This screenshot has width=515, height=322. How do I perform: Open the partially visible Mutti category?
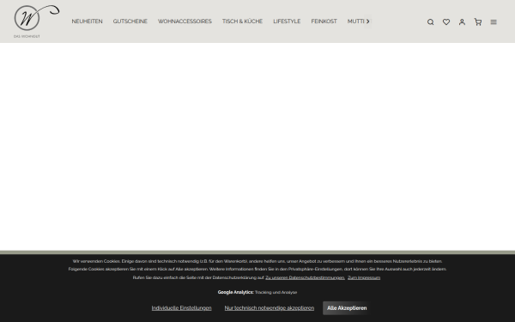(x=355, y=21)
